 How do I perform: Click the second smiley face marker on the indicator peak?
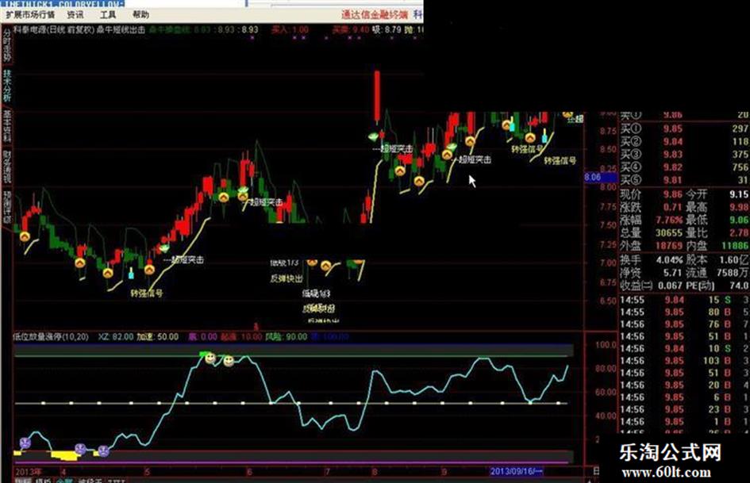tap(229, 361)
